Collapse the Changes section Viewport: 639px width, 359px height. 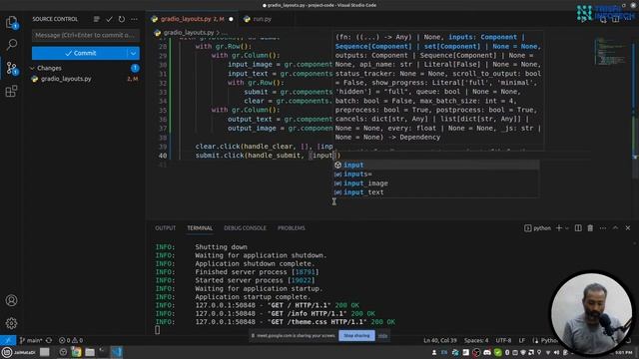(33, 69)
